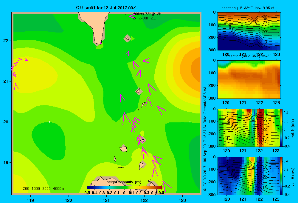The width and height of the screenshot is (298, 203).
Task: Select the temperature section plot
Action: pos(249,31)
